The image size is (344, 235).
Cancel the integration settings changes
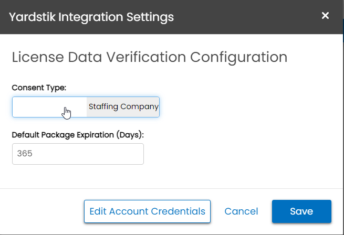[x=241, y=211]
